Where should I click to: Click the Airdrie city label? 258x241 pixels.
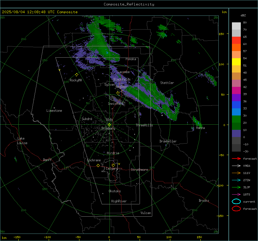[113, 153]
